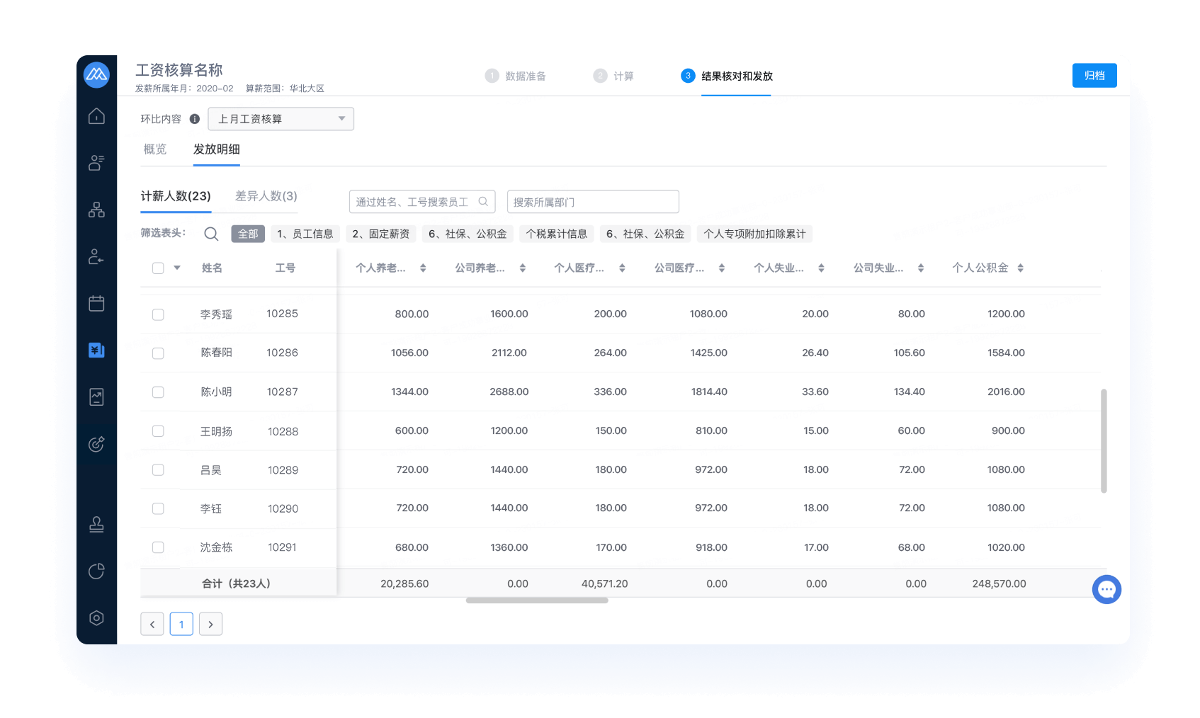Image resolution: width=1200 pixels, height=718 pixels.
Task: Filter headers by 个税累计信息
Action: (557, 234)
